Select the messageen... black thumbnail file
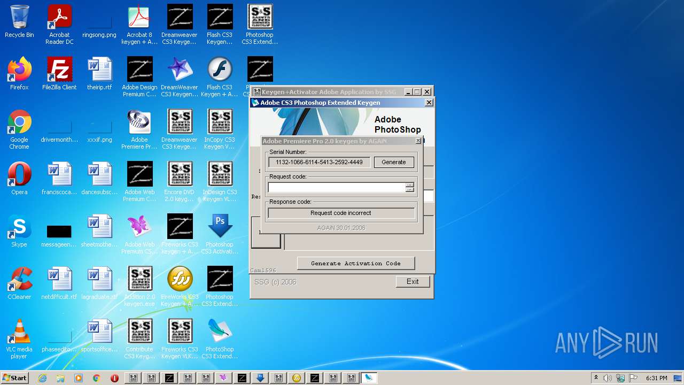The image size is (684, 385). point(59,235)
